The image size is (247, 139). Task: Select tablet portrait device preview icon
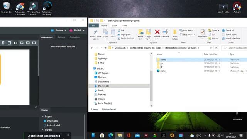click(9, 43)
